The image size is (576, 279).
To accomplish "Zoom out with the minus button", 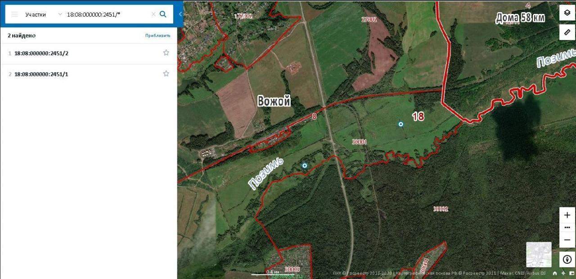I will [567, 240].
